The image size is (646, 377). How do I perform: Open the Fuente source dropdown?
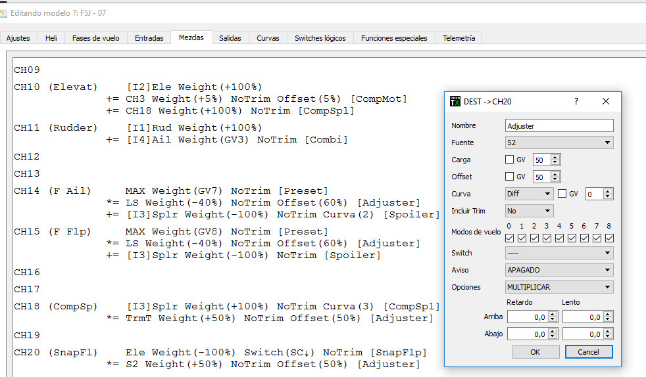559,143
